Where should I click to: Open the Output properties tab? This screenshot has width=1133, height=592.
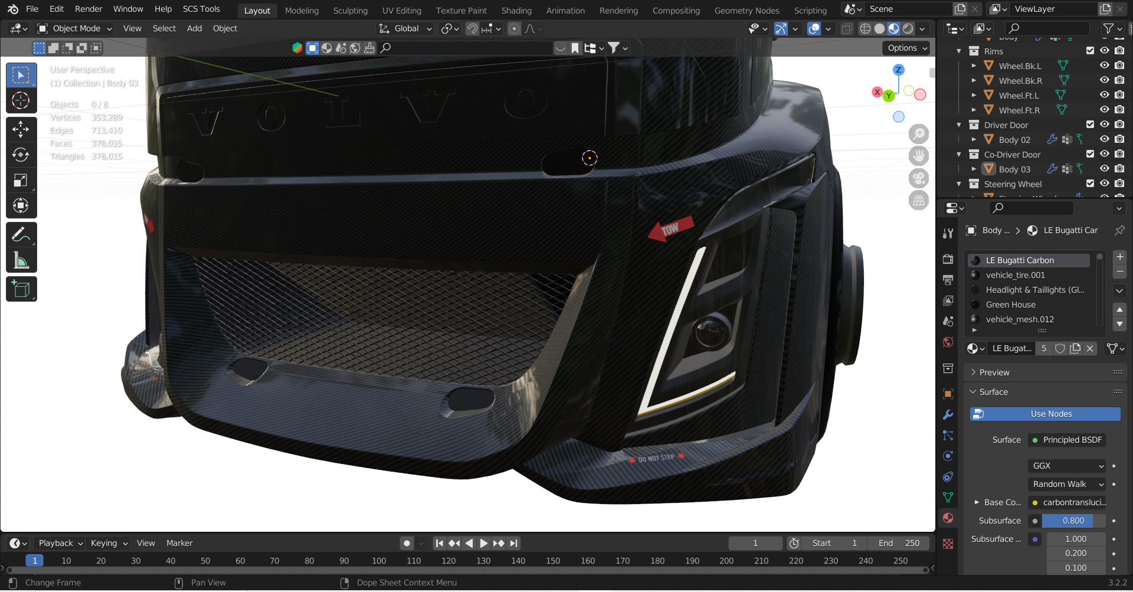click(948, 280)
